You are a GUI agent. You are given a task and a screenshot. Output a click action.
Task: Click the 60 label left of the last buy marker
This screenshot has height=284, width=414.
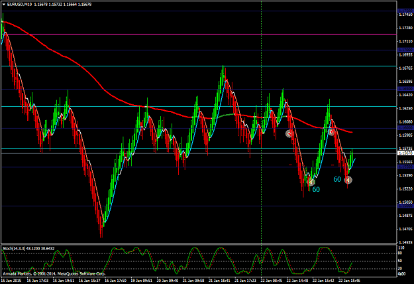[337, 179]
